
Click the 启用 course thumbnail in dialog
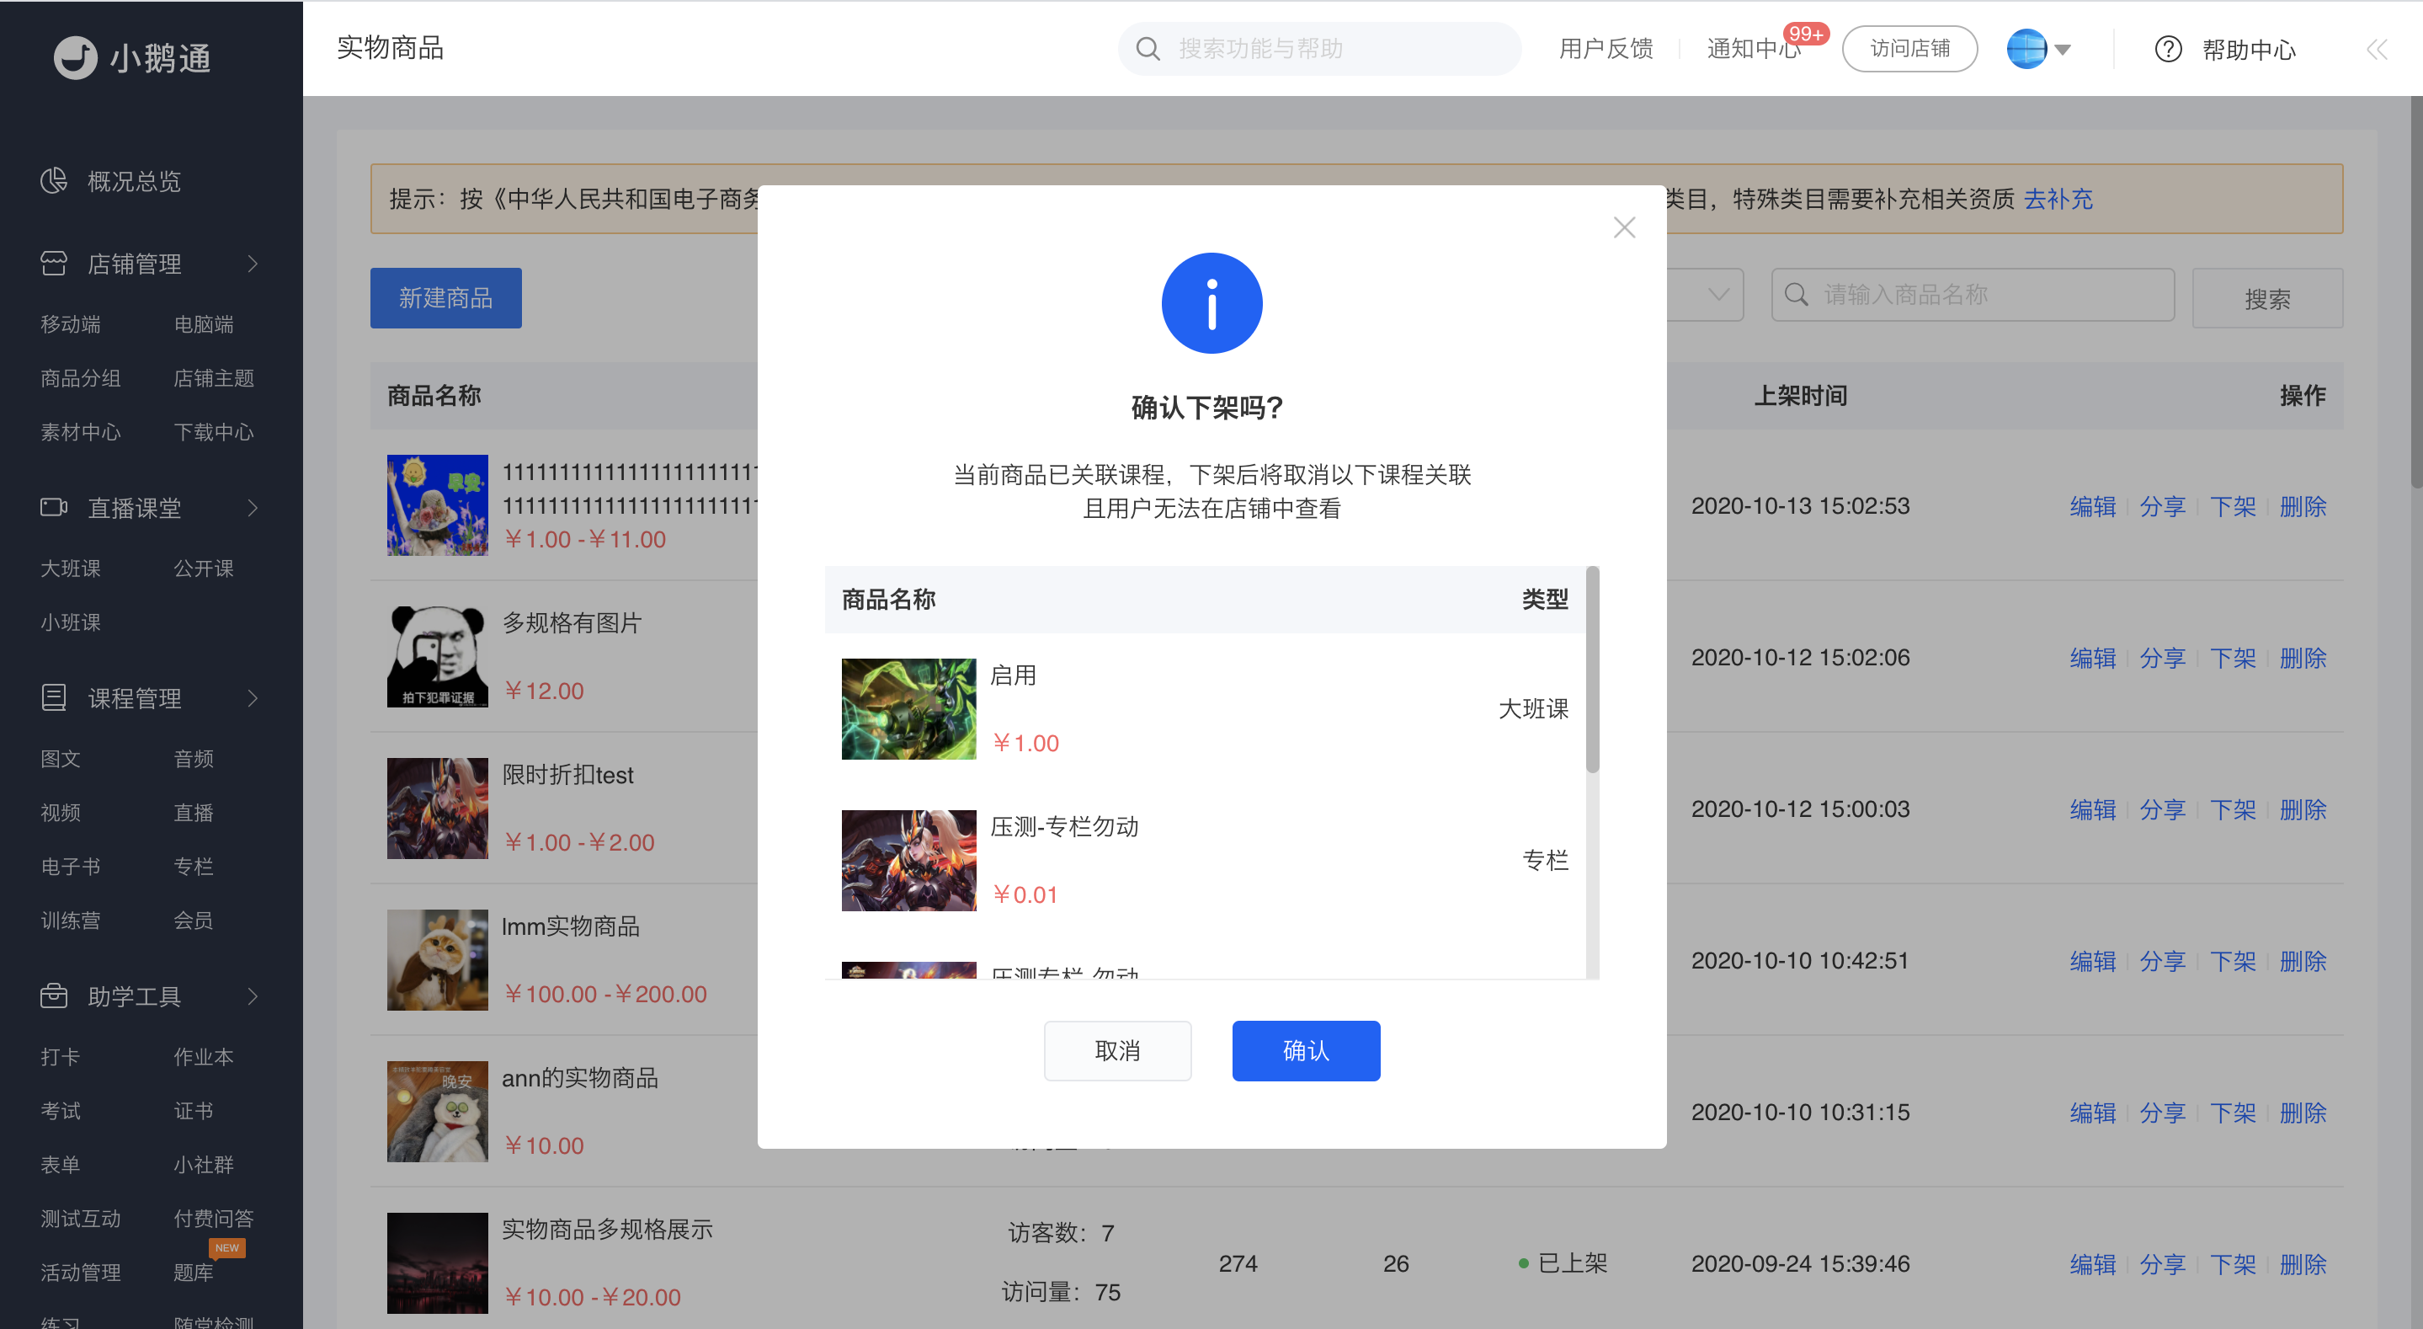(x=908, y=709)
